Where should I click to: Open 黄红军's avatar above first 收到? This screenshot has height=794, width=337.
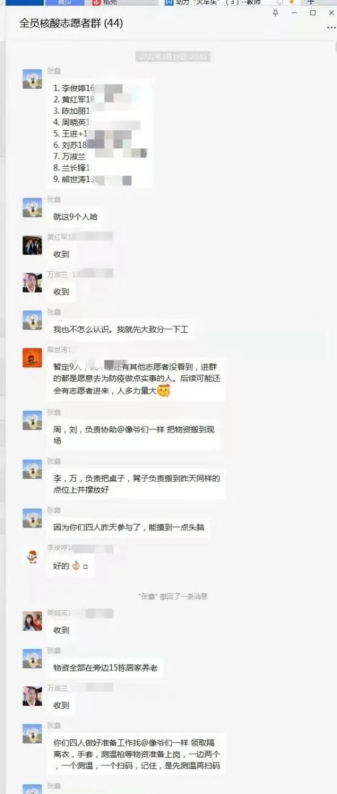pos(32,245)
